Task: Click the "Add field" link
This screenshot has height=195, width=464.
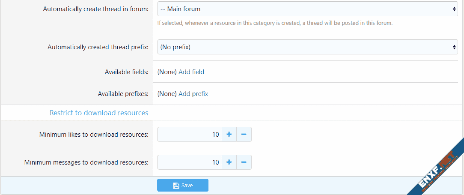Action: click(x=191, y=72)
